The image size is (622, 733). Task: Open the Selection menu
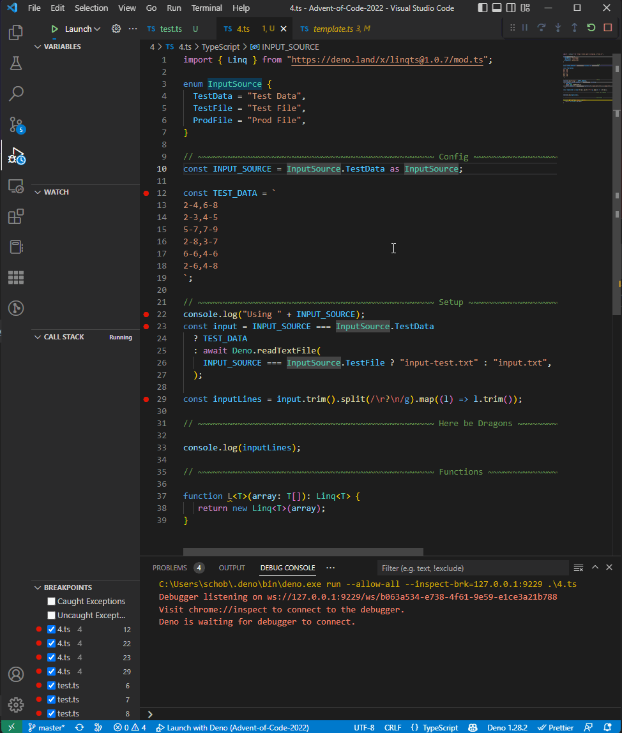pyautogui.click(x=91, y=8)
